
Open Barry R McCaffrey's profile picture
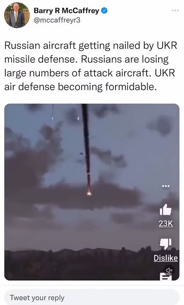coord(17,15)
